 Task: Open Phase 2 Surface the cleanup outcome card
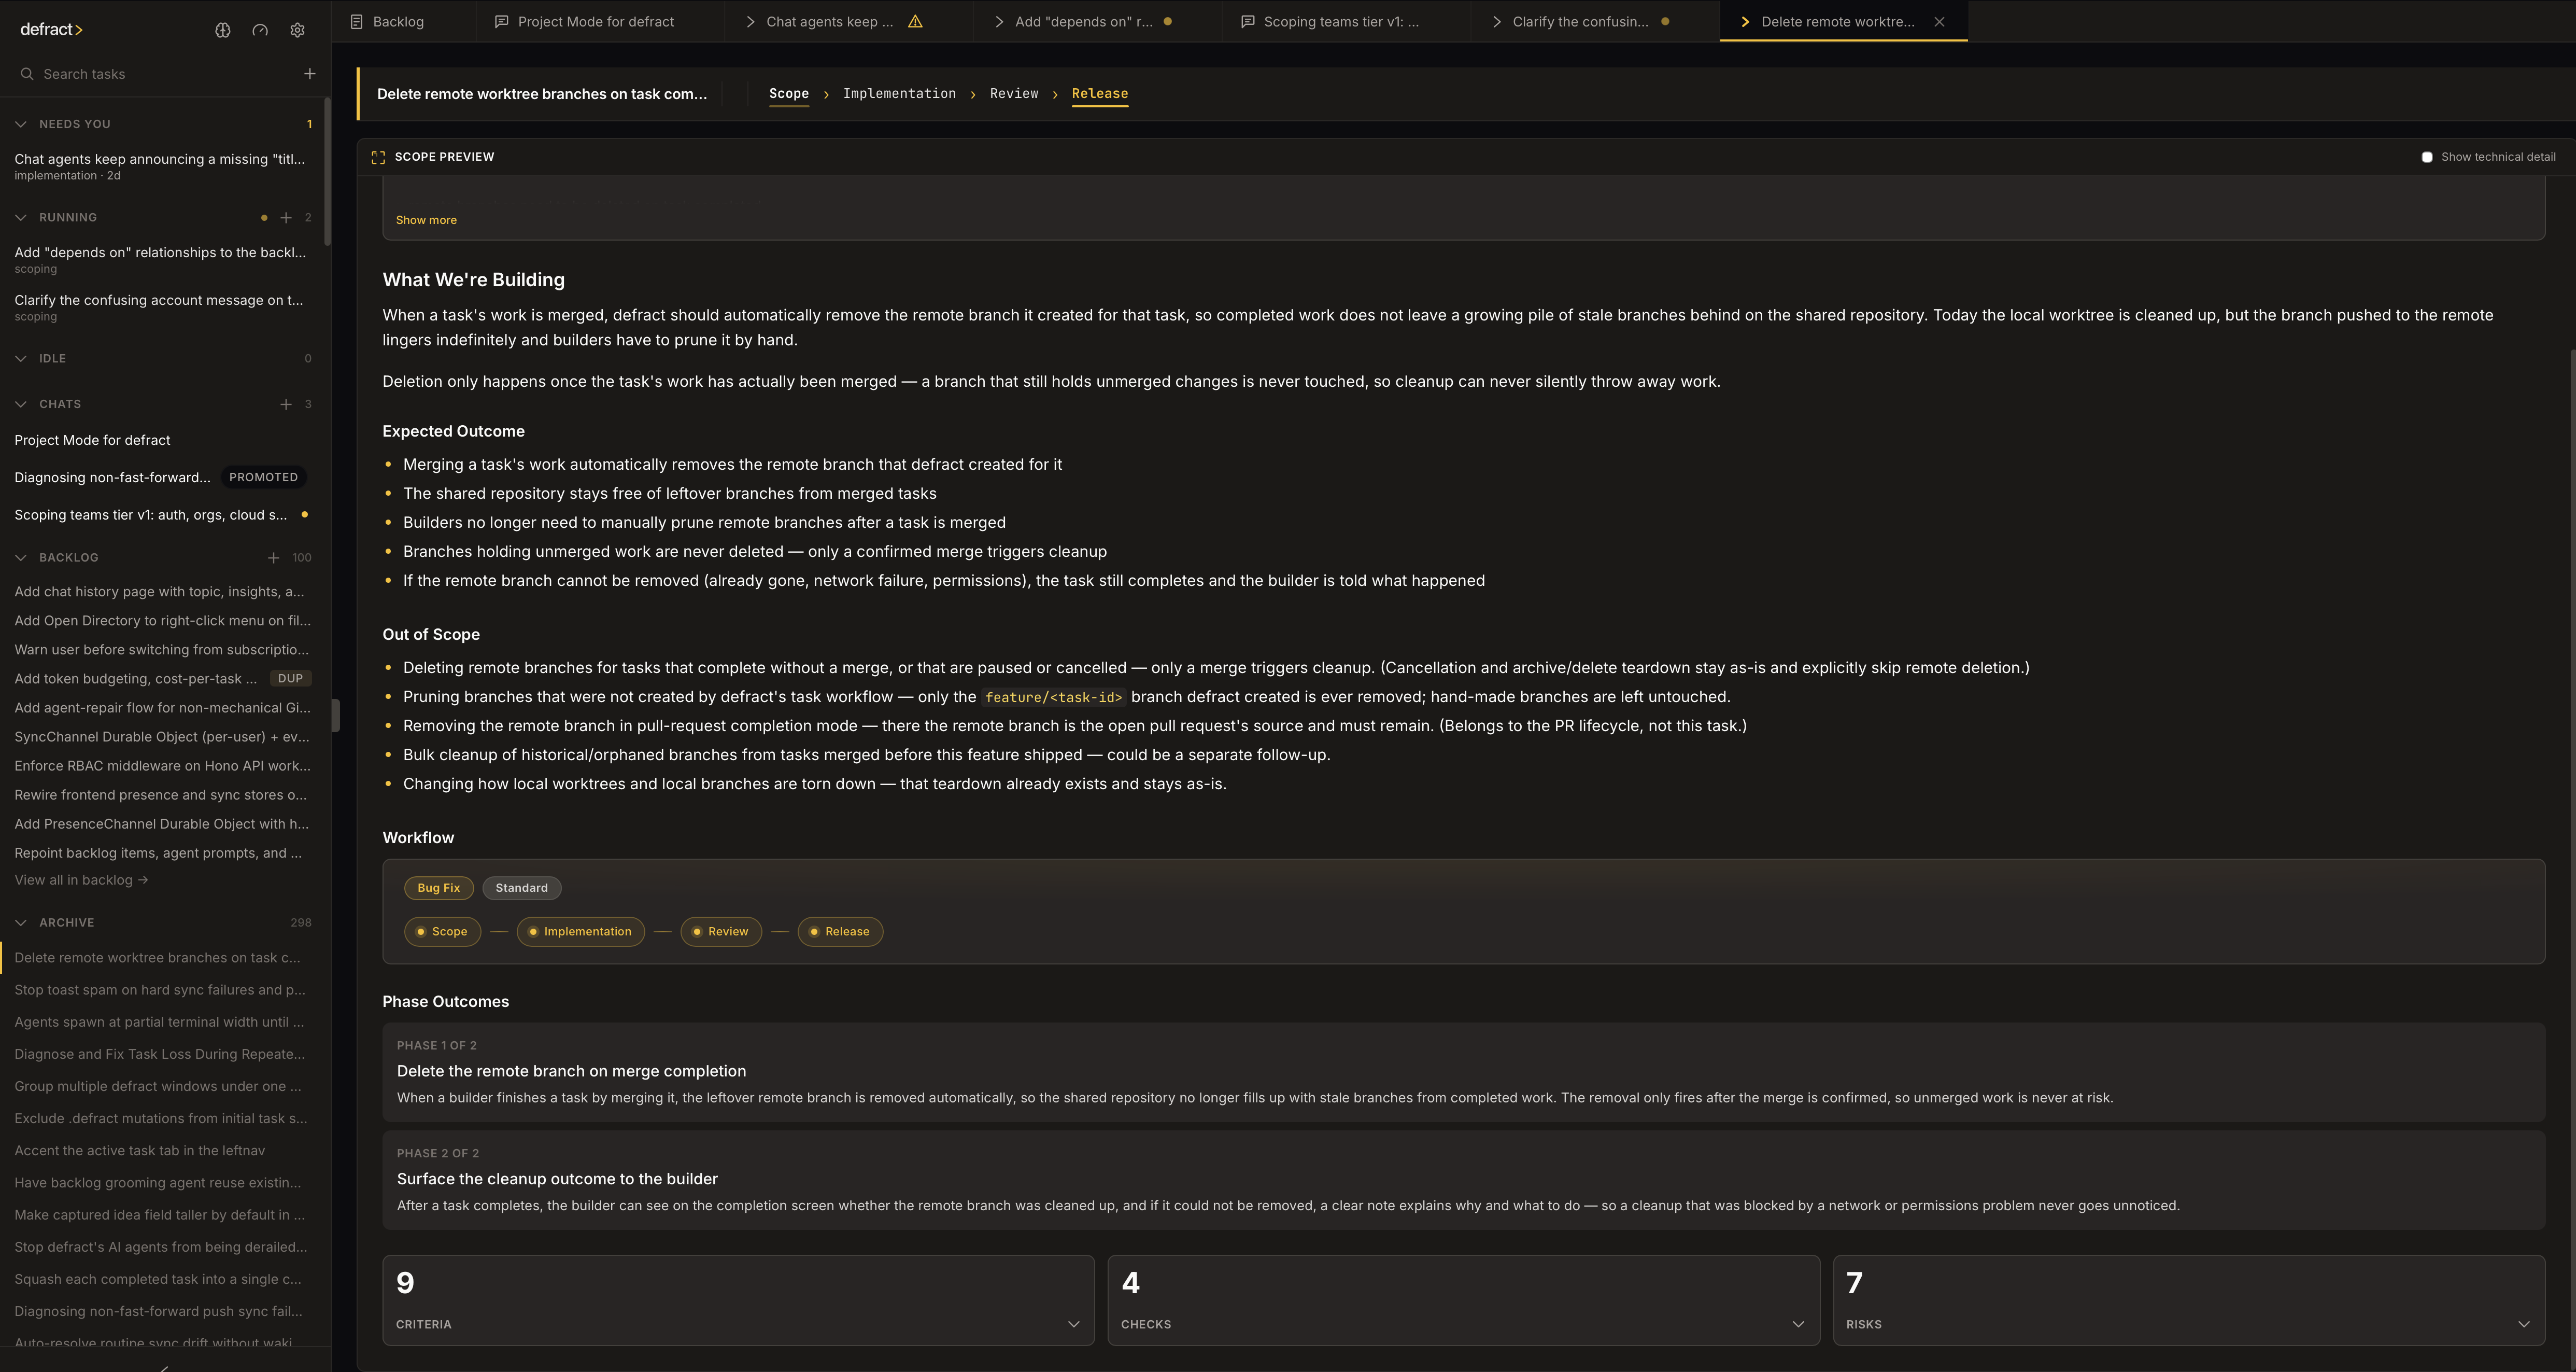click(x=1464, y=1180)
